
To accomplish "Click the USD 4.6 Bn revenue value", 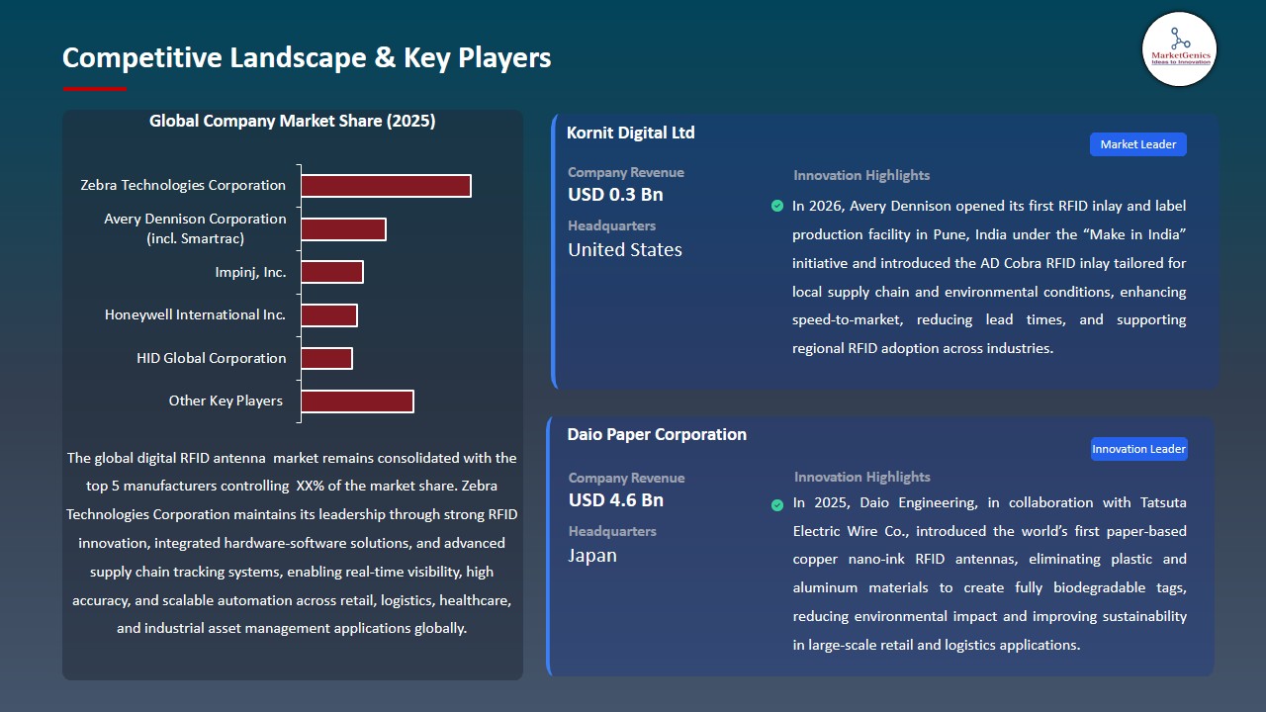I will coord(615,499).
